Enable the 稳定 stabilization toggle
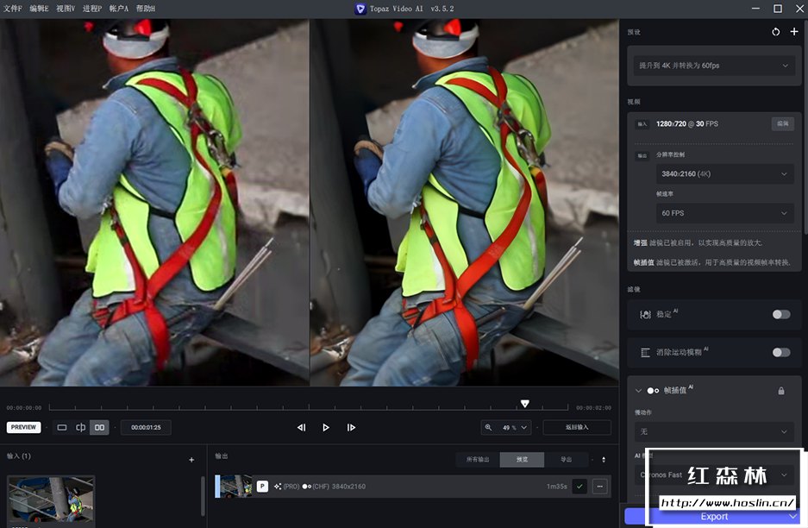The image size is (808, 528). (780, 314)
